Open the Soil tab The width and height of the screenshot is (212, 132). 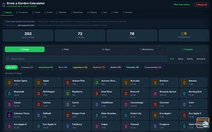pos(104,12)
